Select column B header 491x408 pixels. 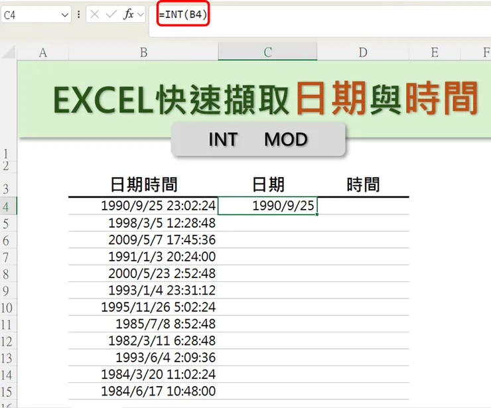[x=143, y=52]
